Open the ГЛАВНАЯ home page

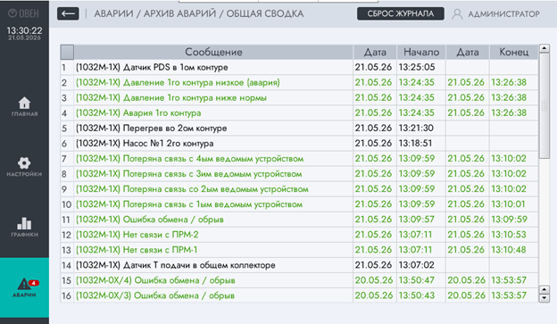(x=24, y=106)
